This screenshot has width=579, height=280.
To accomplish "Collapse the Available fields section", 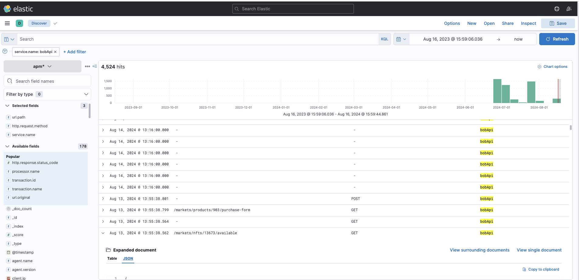I will [x=7, y=146].
